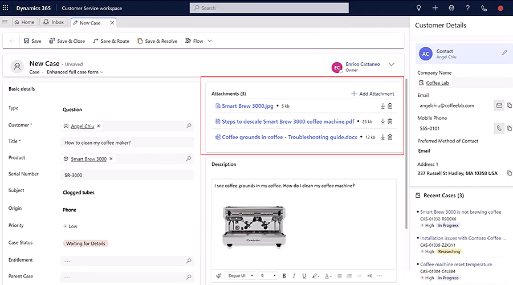Click the form vertical scrollbar
This screenshot has height=285, width=513.
406,154
